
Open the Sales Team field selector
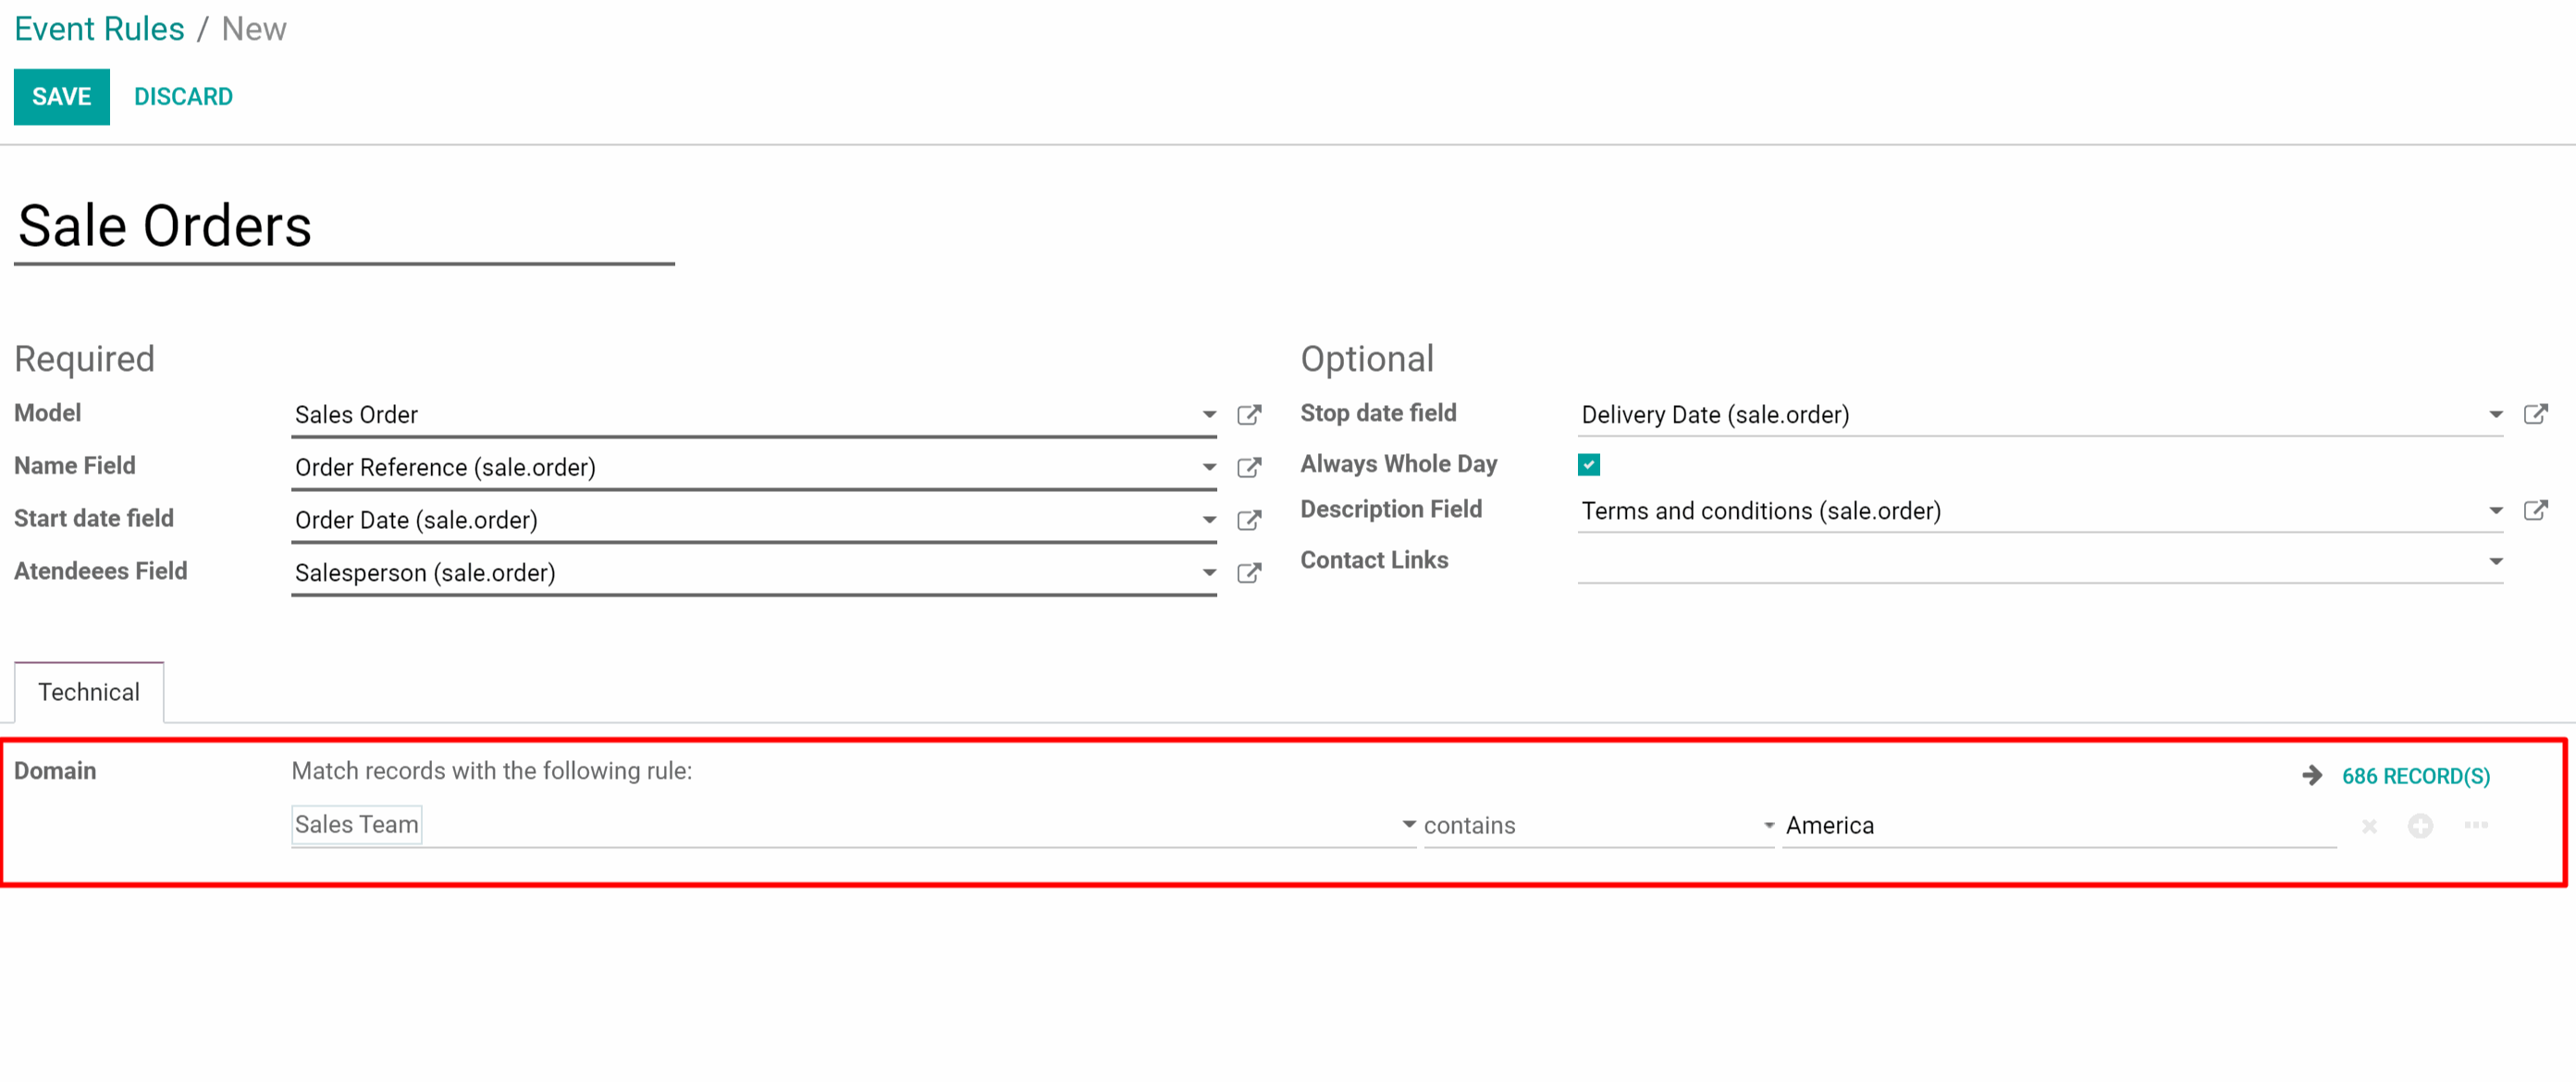point(854,825)
